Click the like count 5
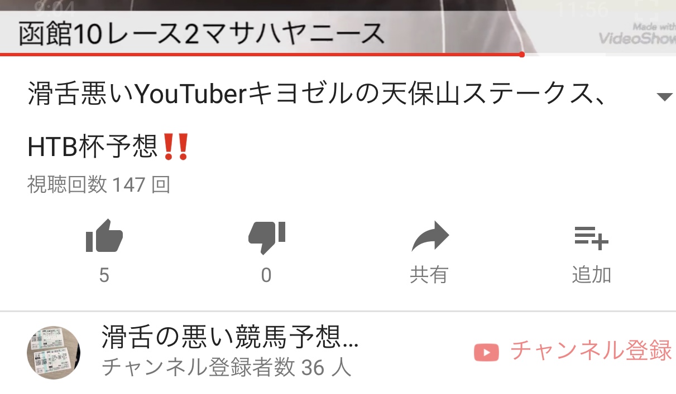Screen dimensions: 676x394 coord(104,275)
